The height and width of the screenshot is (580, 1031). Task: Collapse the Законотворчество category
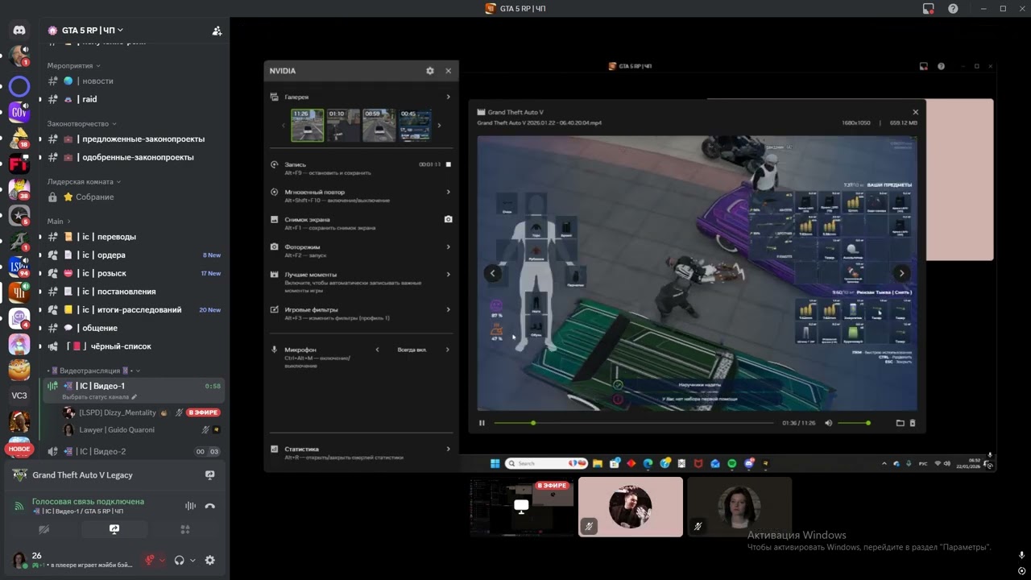click(81, 124)
